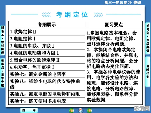Go to previous slide with green up arrow
This screenshot has width=151, height=113.
point(71,110)
